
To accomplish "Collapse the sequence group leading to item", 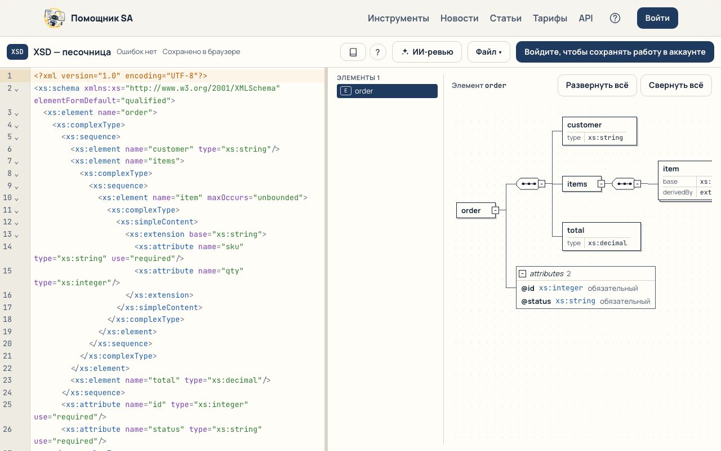I will [637, 184].
